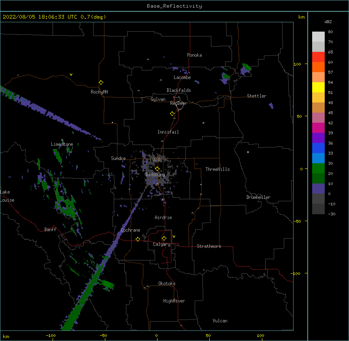Click the Drumheller label

tap(258, 197)
